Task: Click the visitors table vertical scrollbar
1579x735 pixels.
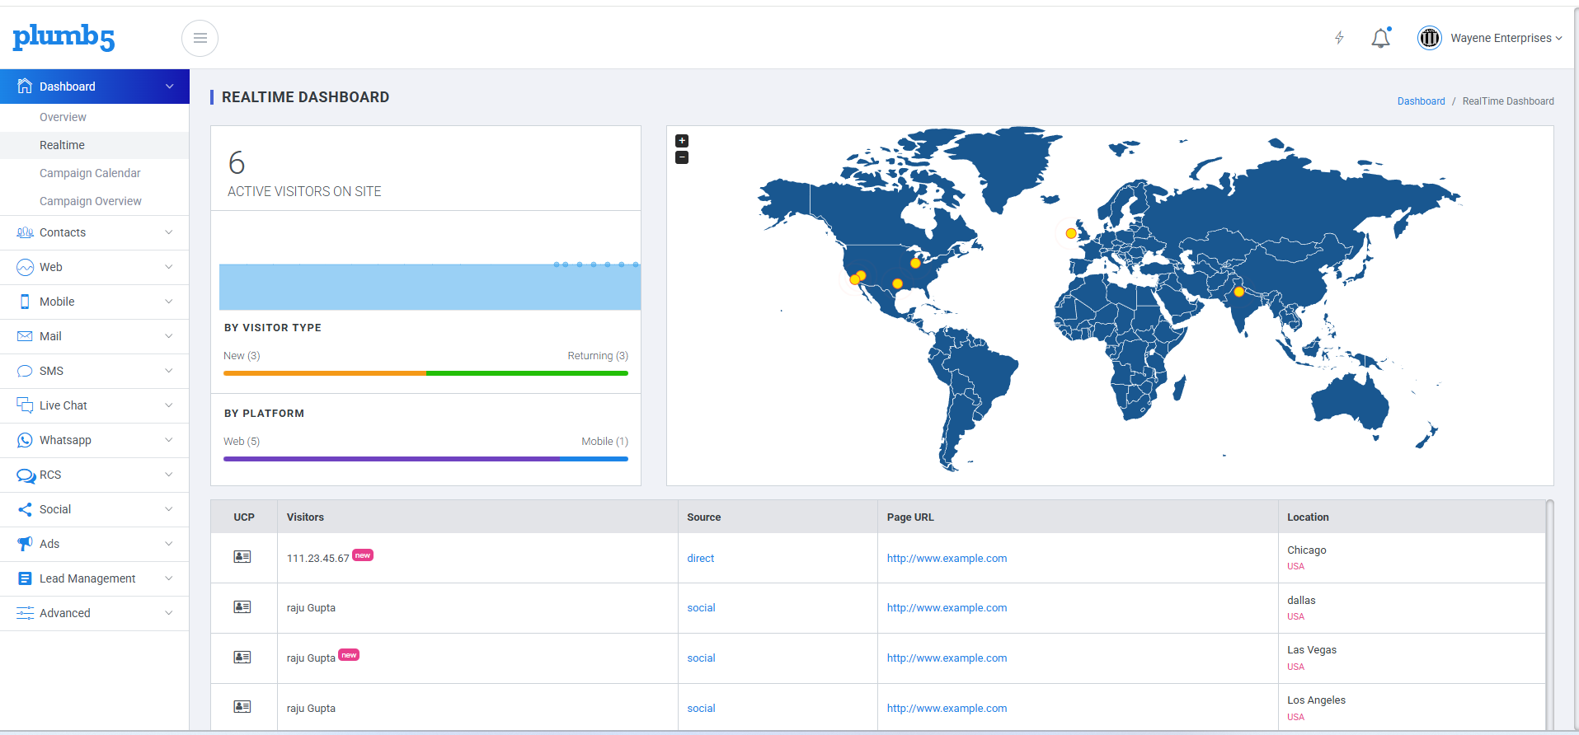Action: pos(1549,614)
